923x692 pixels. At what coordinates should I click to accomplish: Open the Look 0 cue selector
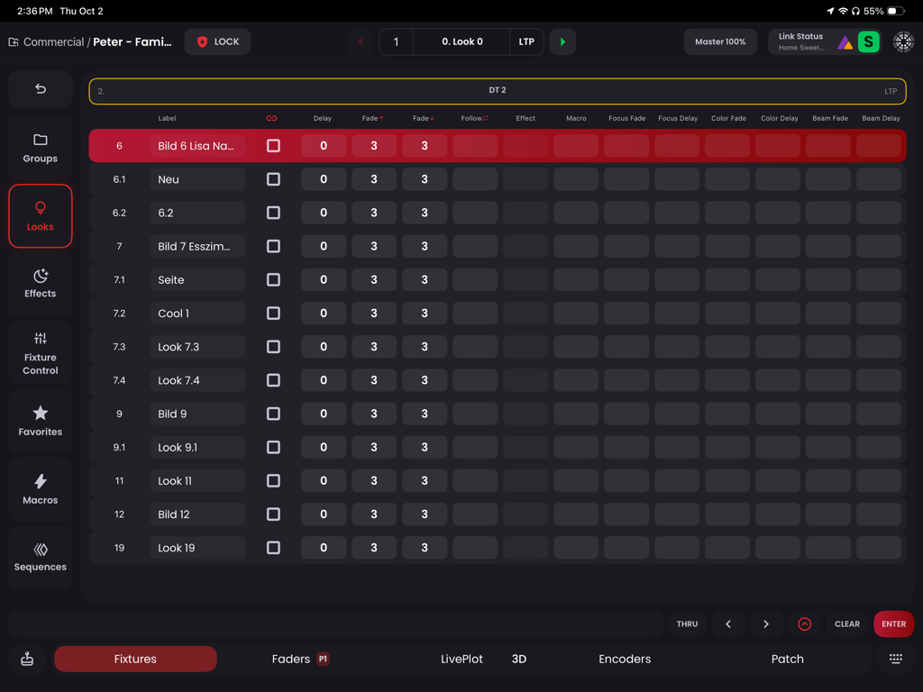pos(461,41)
